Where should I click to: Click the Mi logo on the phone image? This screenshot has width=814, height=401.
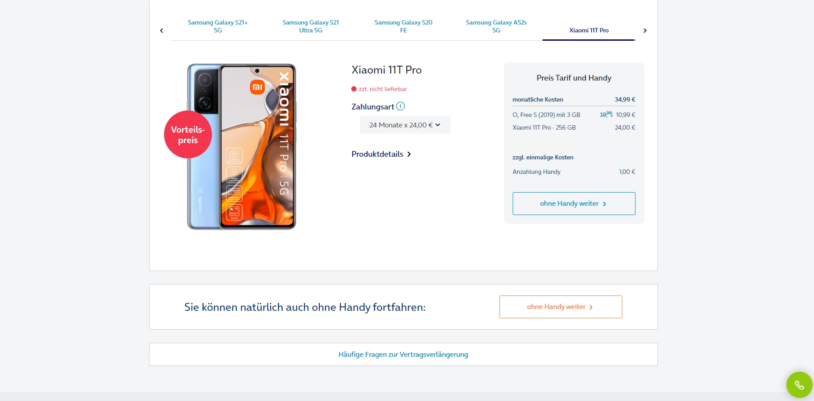point(257,87)
